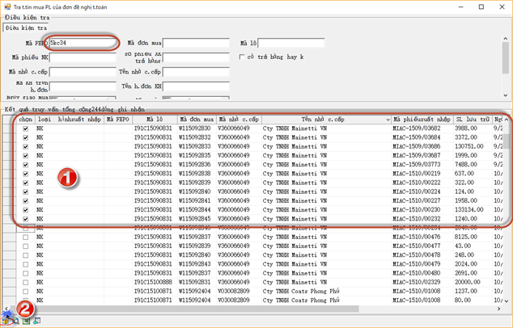Click the green Excel export icon
Screen dimensions: 513x328
coord(27,321)
